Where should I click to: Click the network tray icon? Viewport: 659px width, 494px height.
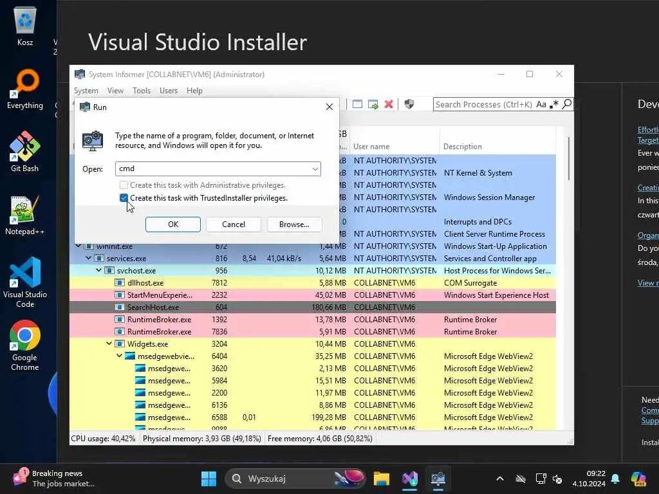pyautogui.click(x=541, y=479)
